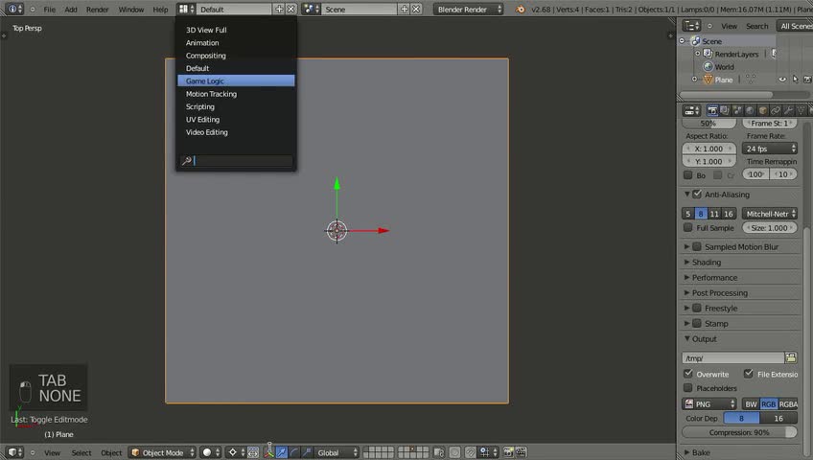Image resolution: width=813 pixels, height=460 pixels.
Task: Open the PNG file format dropdown
Action: (708, 404)
